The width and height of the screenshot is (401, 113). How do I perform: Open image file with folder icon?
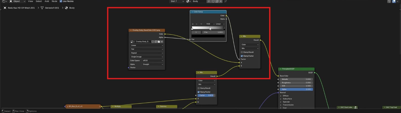point(159,42)
